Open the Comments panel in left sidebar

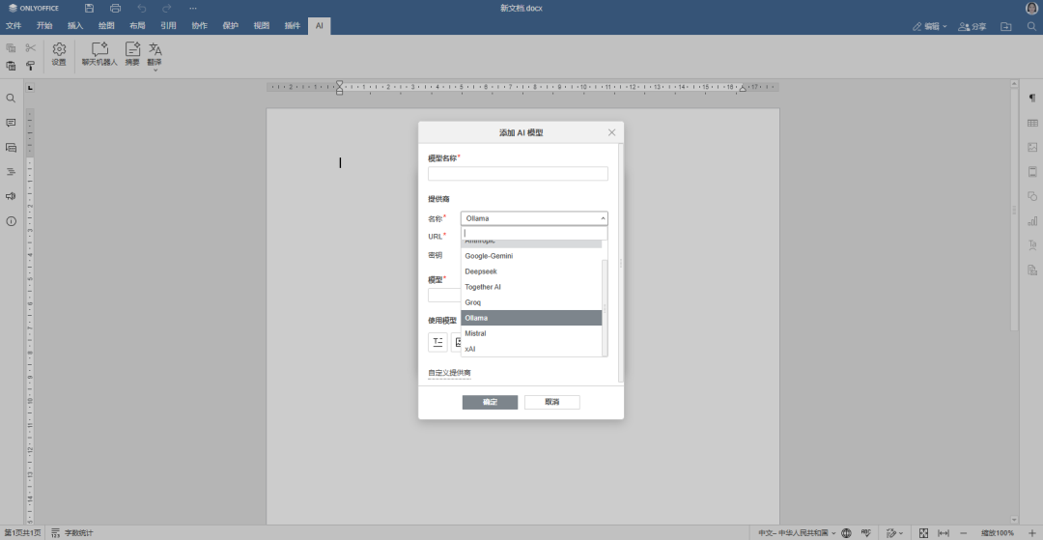pos(11,123)
